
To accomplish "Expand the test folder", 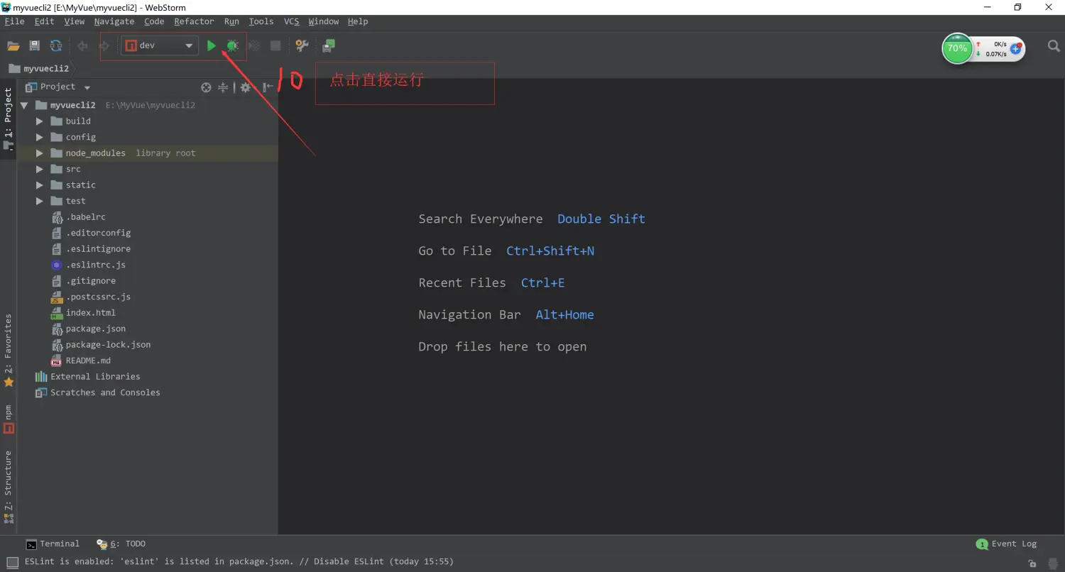I will 39,201.
